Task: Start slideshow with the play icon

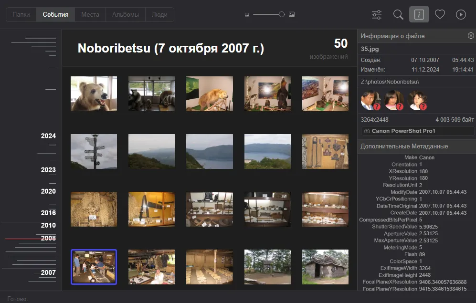Action: (461, 15)
